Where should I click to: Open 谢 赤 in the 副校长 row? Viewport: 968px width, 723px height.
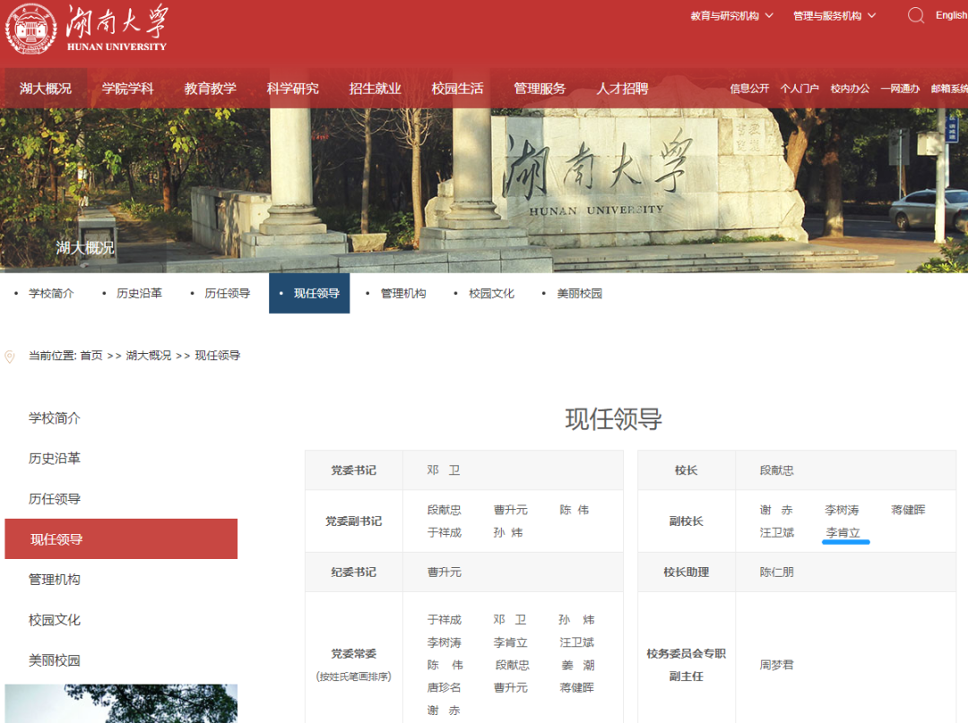pyautogui.click(x=776, y=510)
